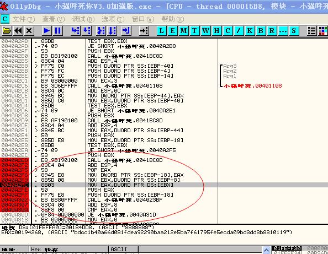Image resolution: width=328 pixels, height=254 pixels.
Task: Open the 帮助(H) menu
Action: 173,19
